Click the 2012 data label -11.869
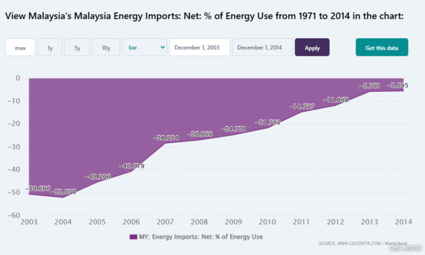This screenshot has height=255, width=425. click(336, 100)
